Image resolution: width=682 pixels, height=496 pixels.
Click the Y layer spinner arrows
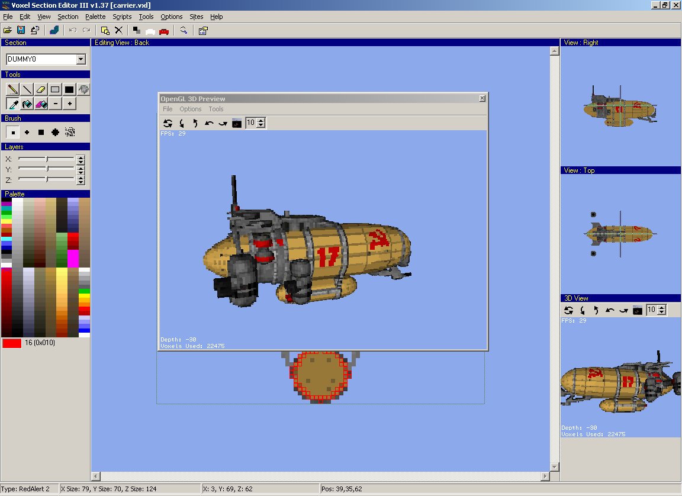[x=81, y=169]
